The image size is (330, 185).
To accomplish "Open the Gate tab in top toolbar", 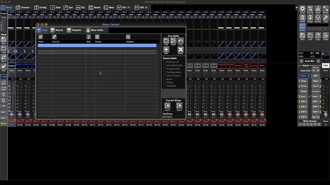I will click(56, 8).
